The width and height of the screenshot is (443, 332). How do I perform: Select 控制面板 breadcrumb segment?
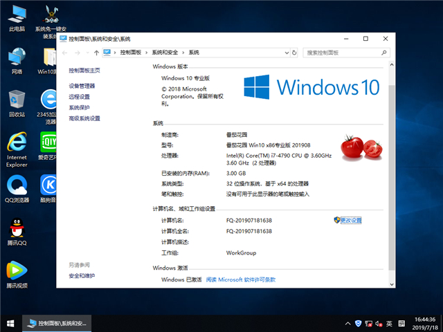click(x=131, y=53)
